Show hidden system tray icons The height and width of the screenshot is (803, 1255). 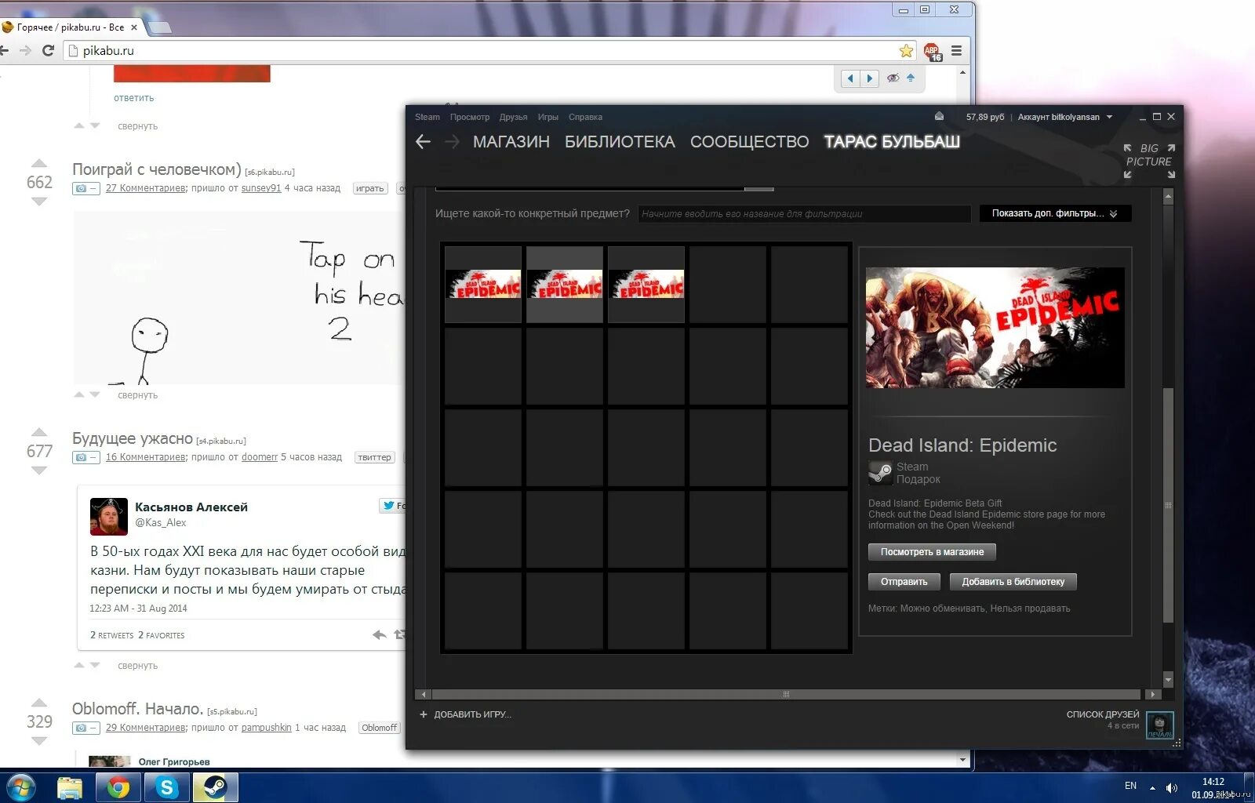click(1152, 788)
